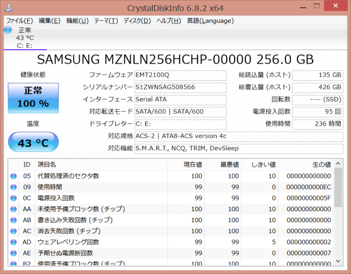351x274 pixels.
Task: Click the 正常 100 % health status button
Action: (33, 98)
